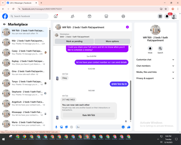Open Kaykay conversation in the list
This screenshot has height=145, width=181.
25,63
